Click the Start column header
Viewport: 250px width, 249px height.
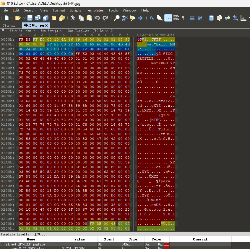(x=109, y=239)
